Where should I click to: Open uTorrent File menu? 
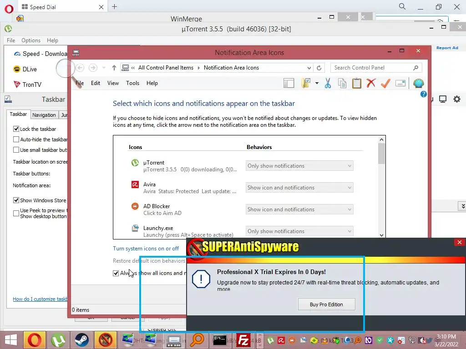pyautogui.click(x=11, y=40)
